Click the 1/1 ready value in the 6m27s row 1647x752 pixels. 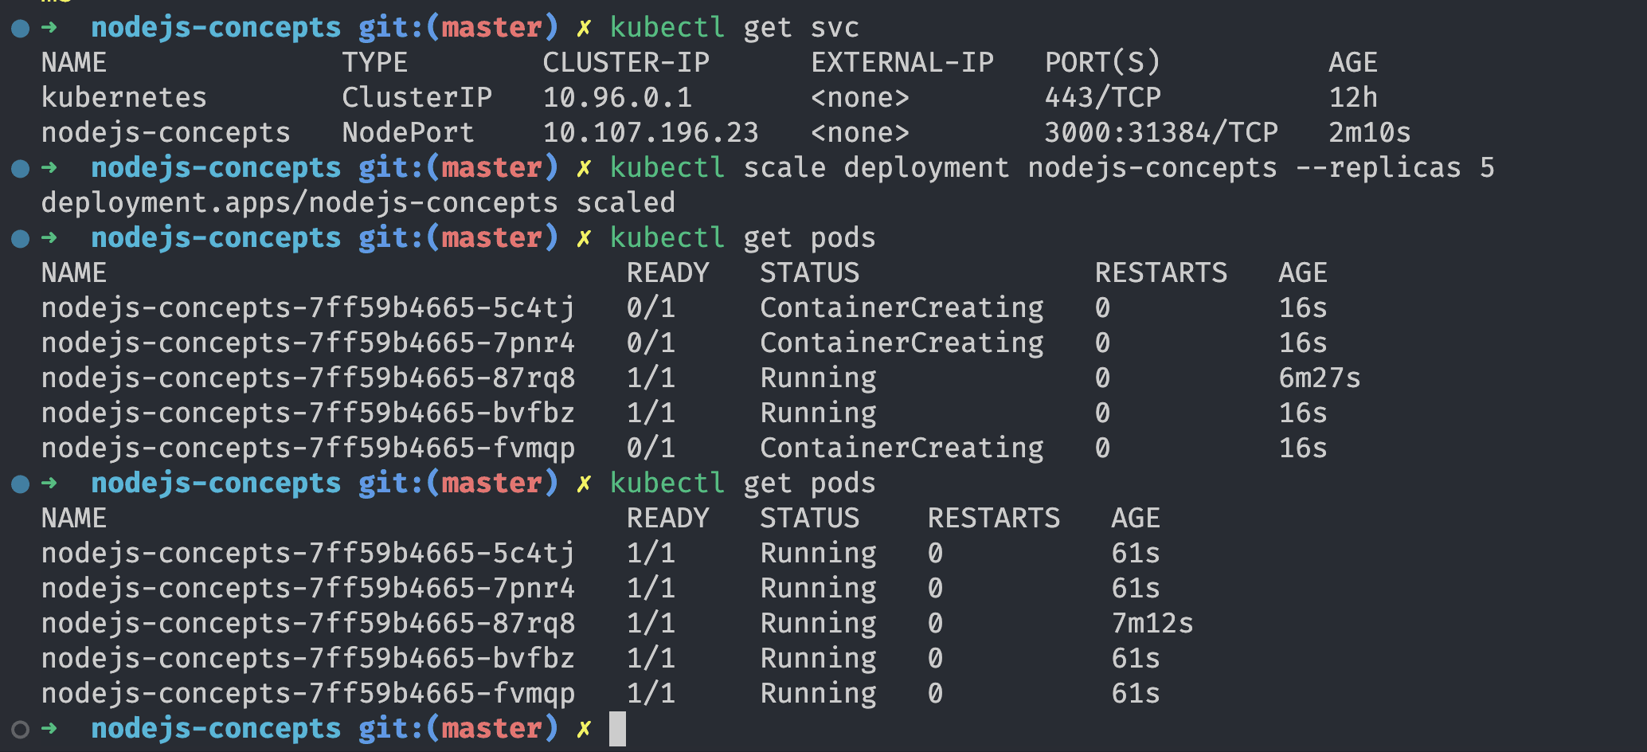tap(651, 378)
